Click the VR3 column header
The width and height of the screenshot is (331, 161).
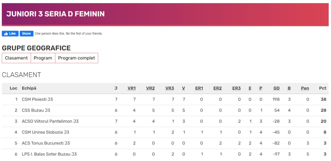point(170,88)
